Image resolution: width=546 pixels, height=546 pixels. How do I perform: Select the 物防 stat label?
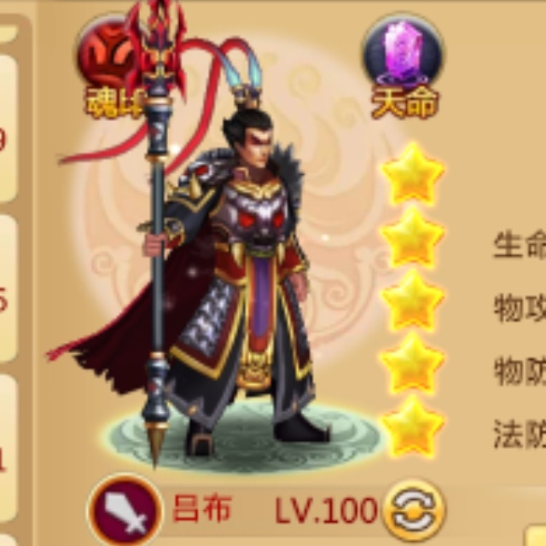(x=520, y=371)
